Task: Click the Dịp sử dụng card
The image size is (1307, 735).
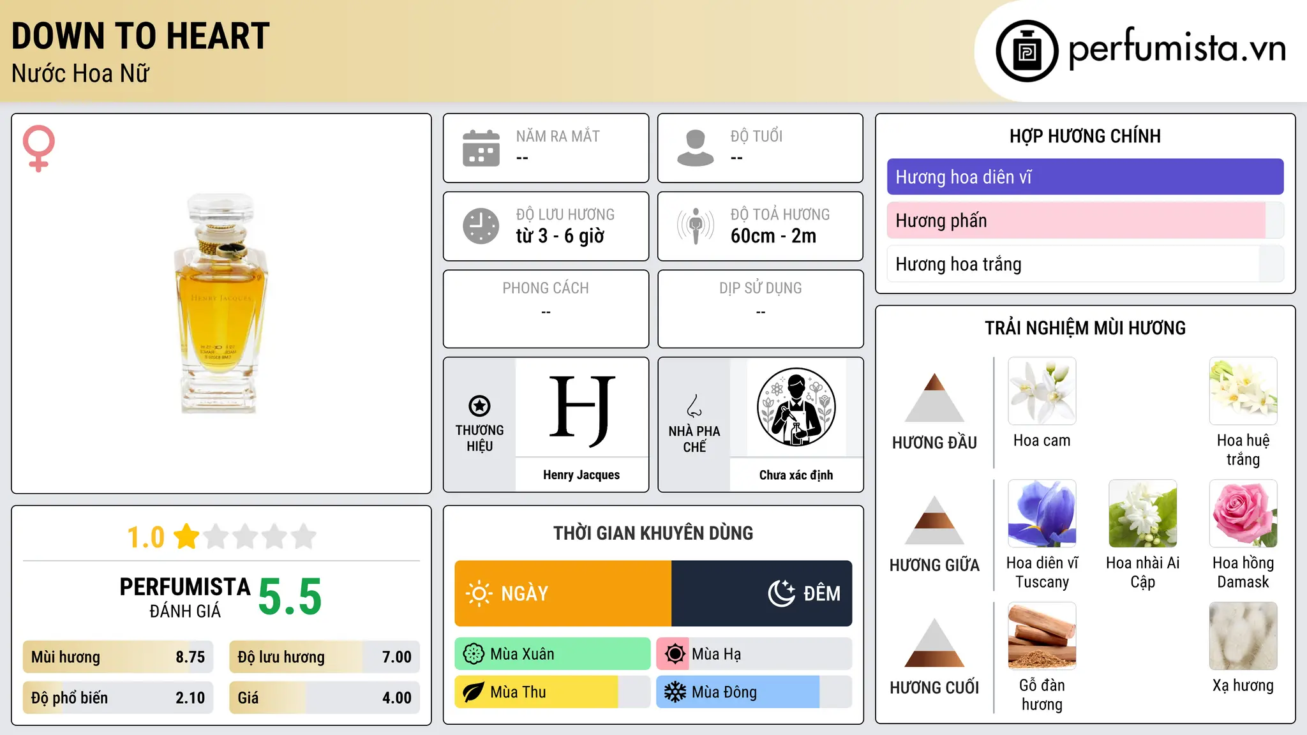Action: pyautogui.click(x=760, y=309)
